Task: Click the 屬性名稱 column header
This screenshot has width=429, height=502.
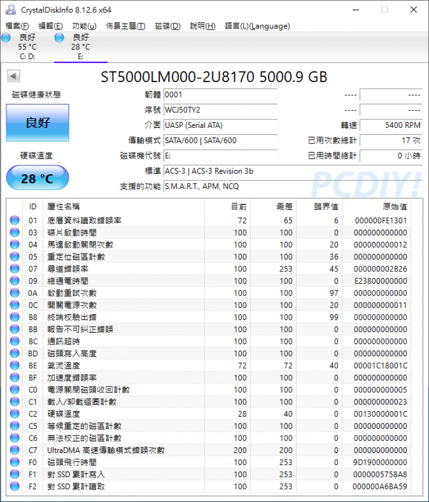Action: point(123,207)
